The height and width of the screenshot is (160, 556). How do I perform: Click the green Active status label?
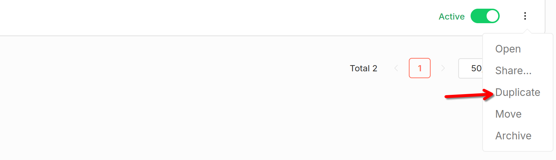[x=451, y=17]
